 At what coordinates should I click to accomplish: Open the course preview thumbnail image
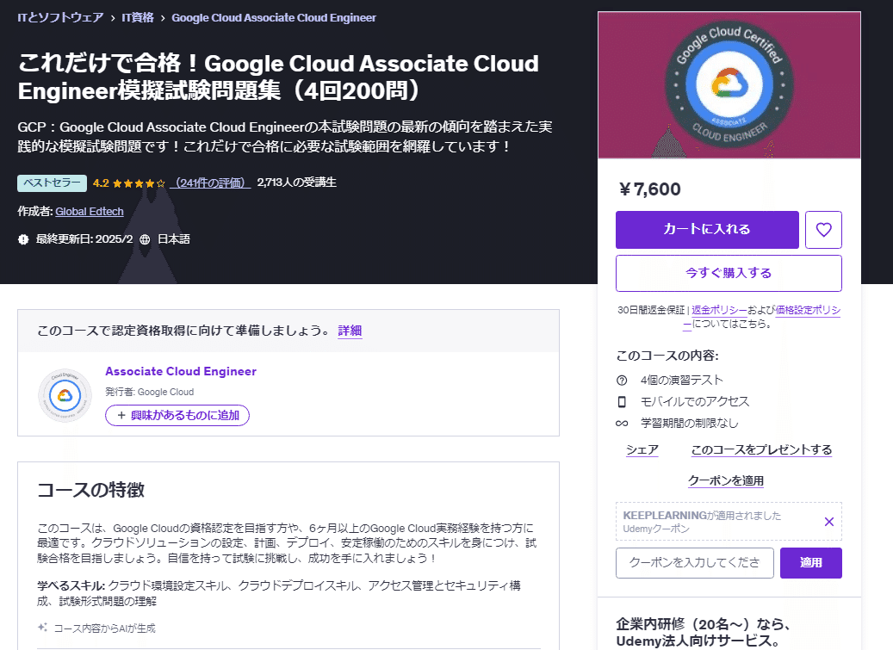[729, 85]
